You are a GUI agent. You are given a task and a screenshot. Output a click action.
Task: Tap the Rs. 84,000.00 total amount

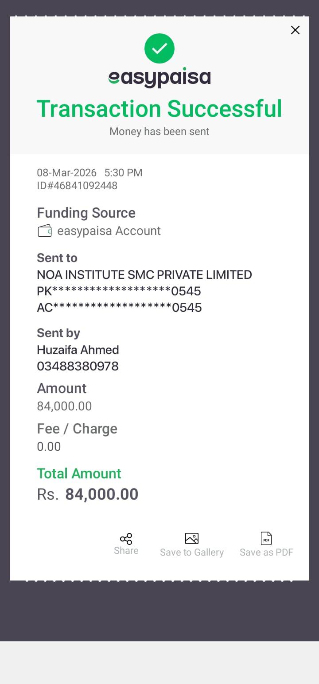[88, 494]
